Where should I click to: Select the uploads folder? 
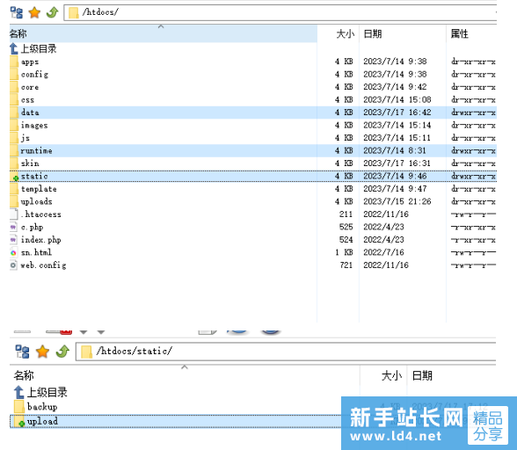click(253, 201)
